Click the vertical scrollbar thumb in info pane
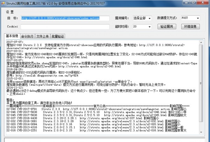The width and height of the screenshot is (210, 142). pyautogui.click(x=201, y=83)
